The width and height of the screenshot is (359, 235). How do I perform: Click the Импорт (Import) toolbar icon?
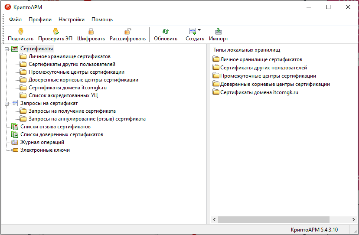(x=219, y=31)
